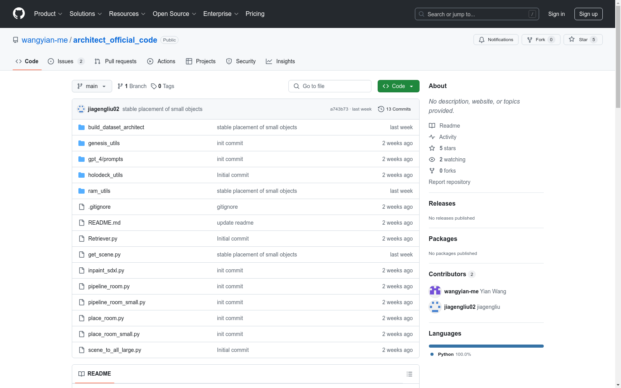Click wangyian-me contributor avatar

click(435, 291)
